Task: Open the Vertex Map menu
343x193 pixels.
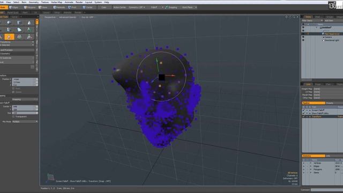Action: (57, 2)
